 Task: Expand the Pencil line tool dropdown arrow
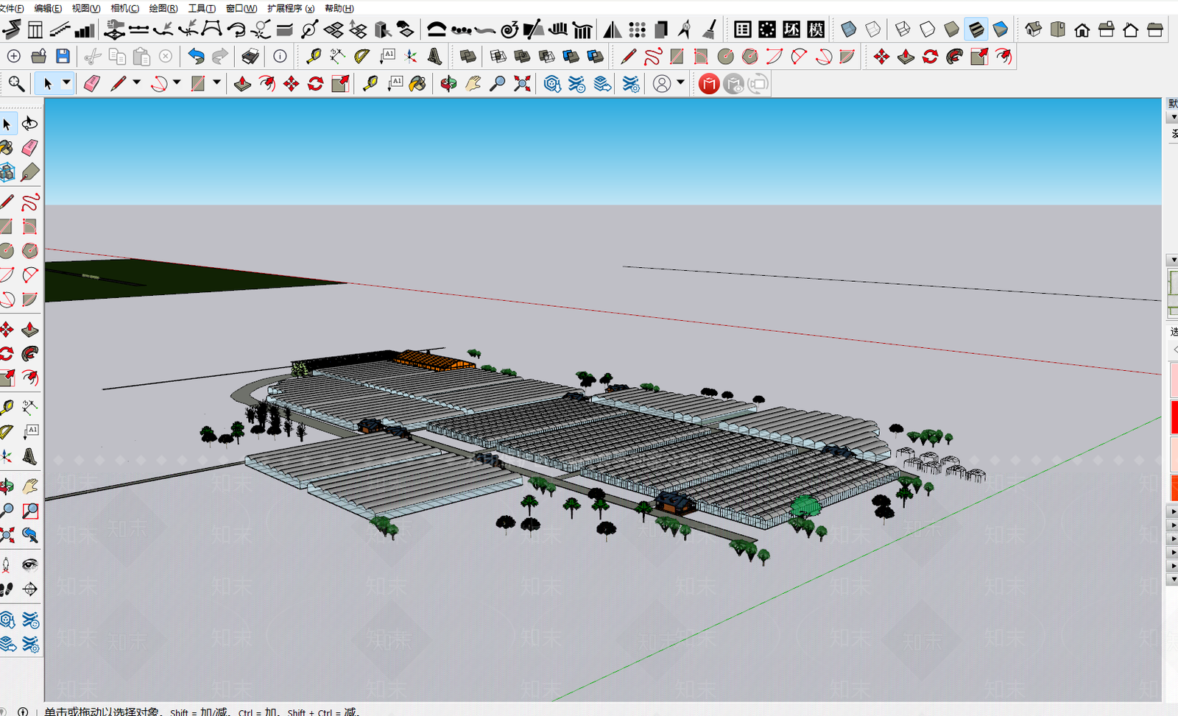coord(137,83)
